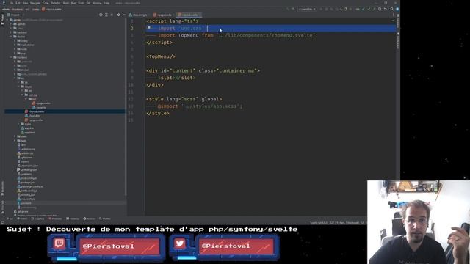Click the <TopMenu/> tag in editor
Image resolution: width=470 pixels, height=264 pixels.
pyautogui.click(x=161, y=56)
